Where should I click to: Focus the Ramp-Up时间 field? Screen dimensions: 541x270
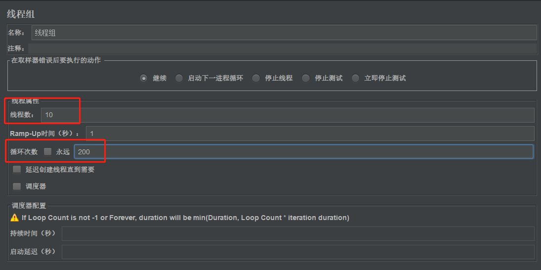pyautogui.click(x=310, y=134)
